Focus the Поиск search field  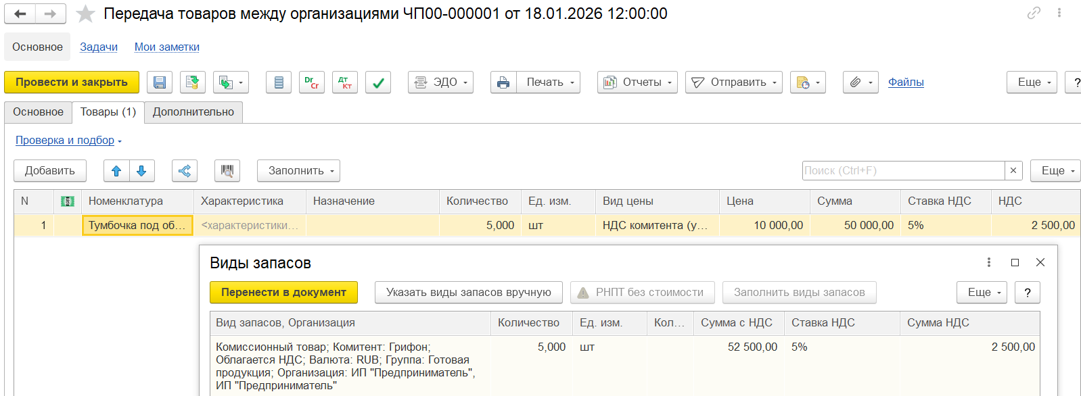[903, 171]
